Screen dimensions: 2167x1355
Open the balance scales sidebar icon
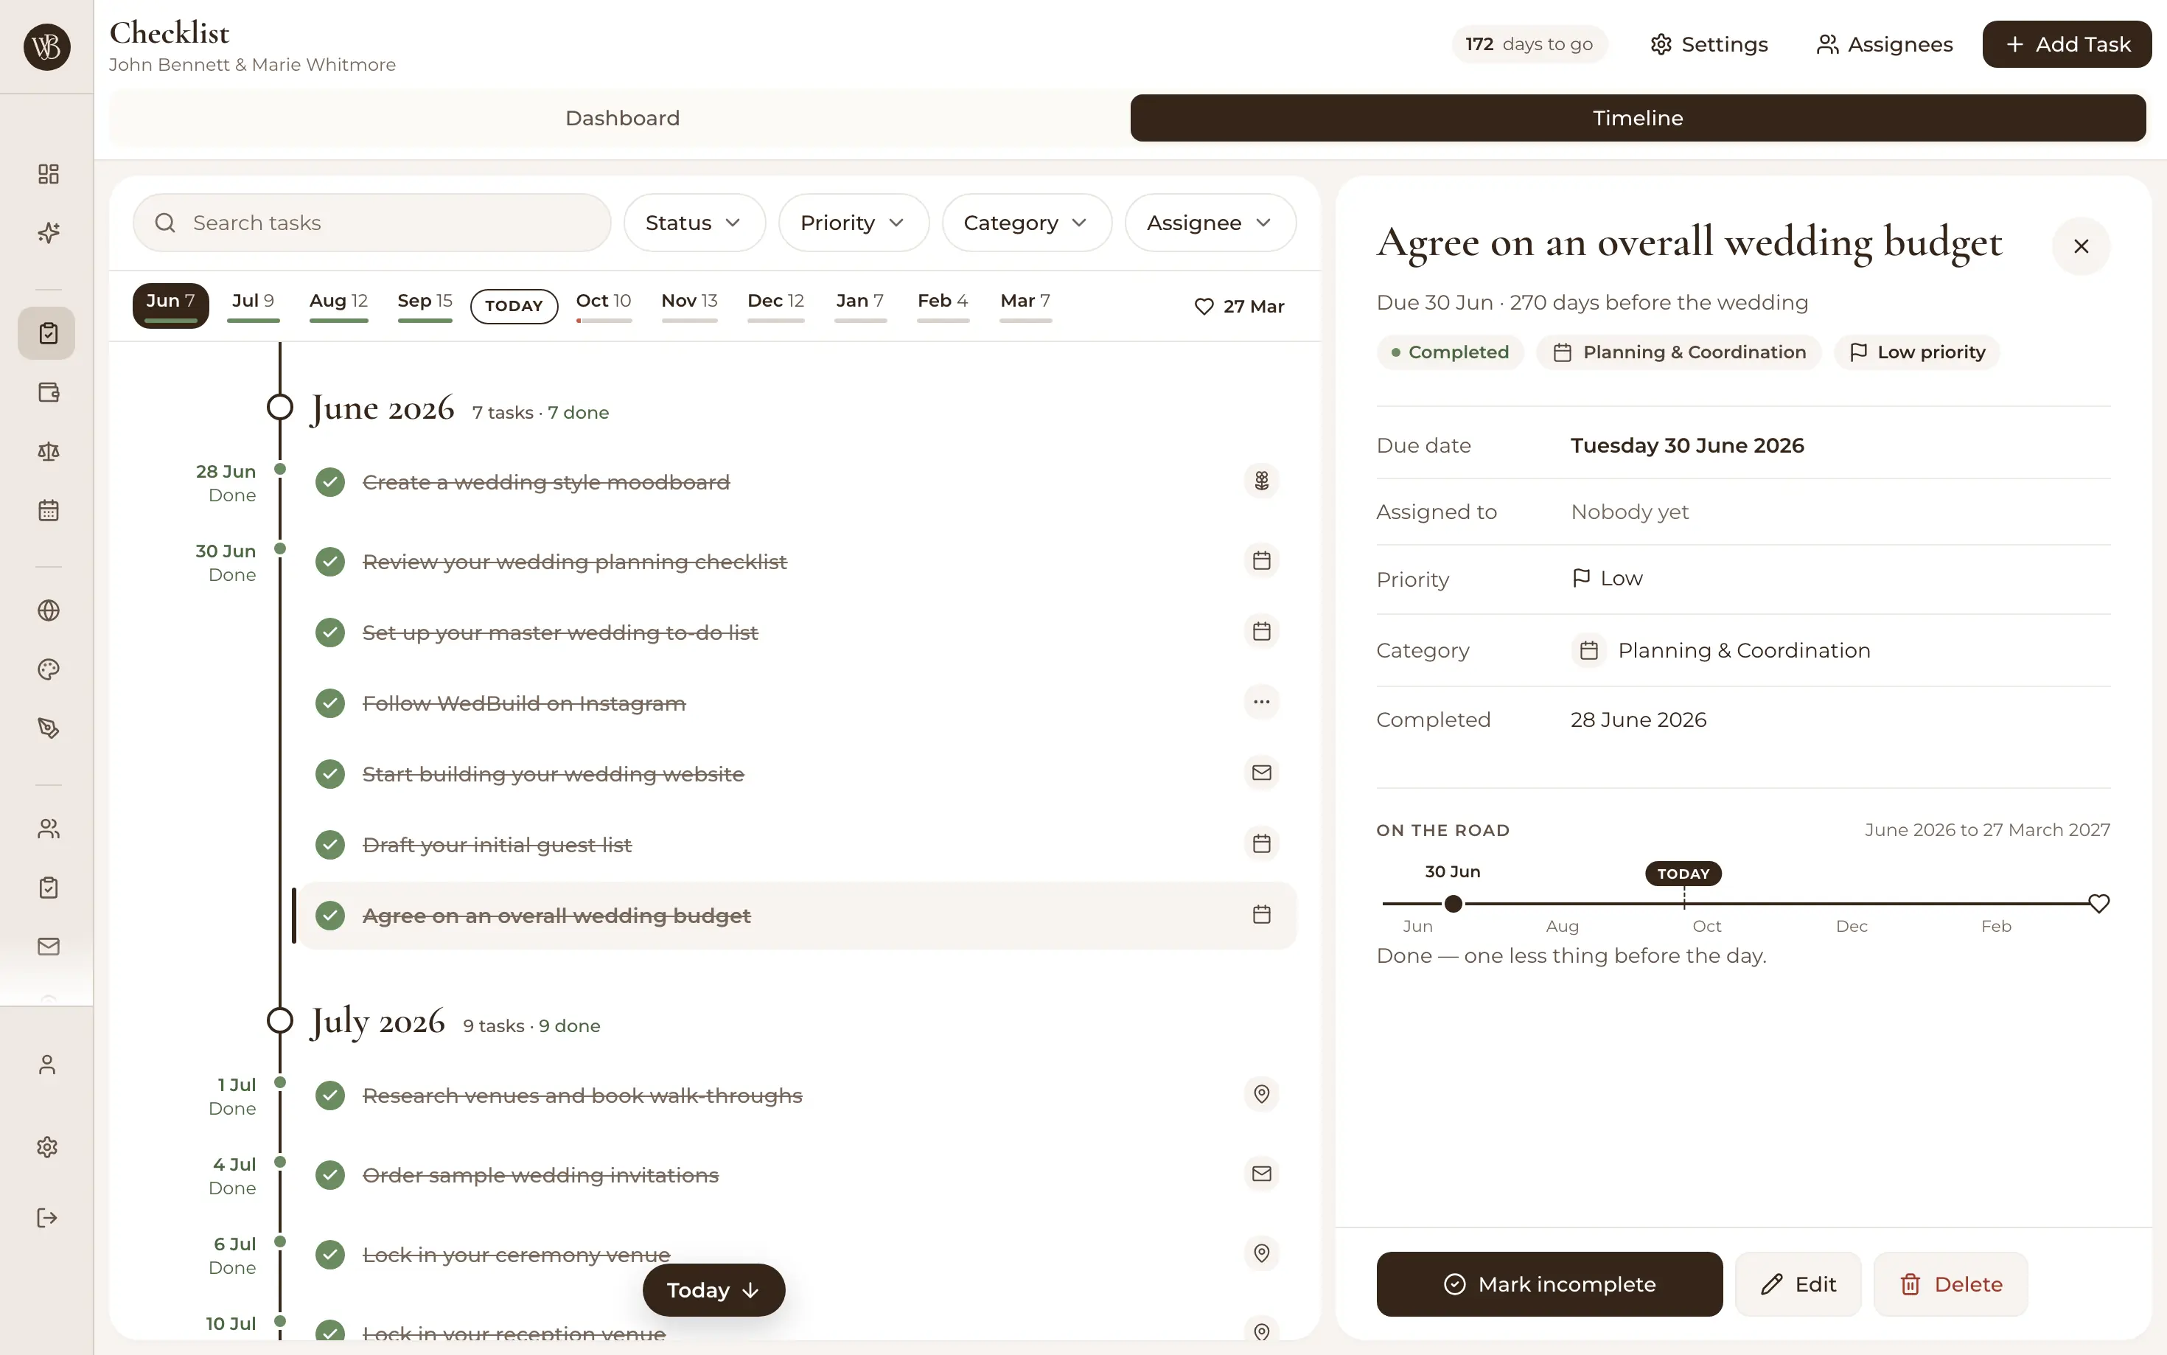pos(49,452)
